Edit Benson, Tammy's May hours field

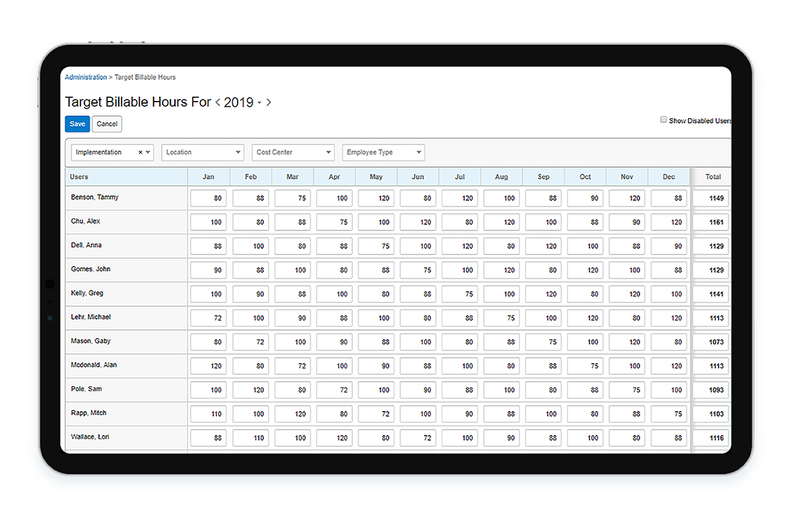[x=376, y=198]
